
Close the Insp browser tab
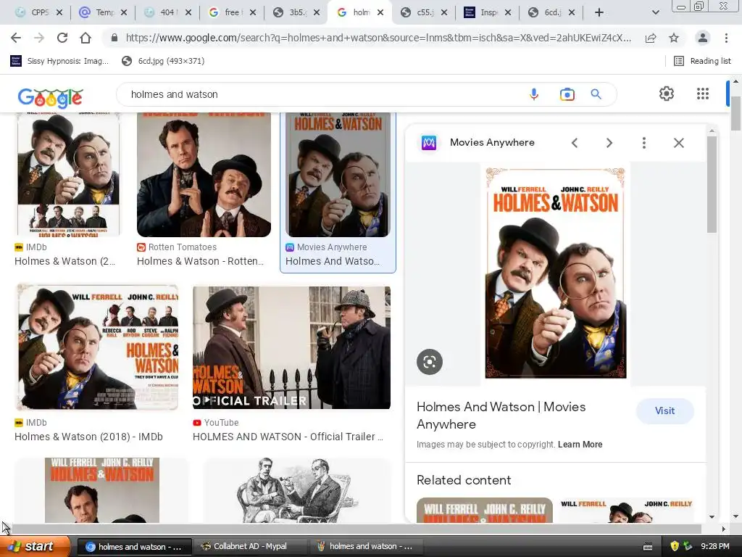pyautogui.click(x=508, y=13)
